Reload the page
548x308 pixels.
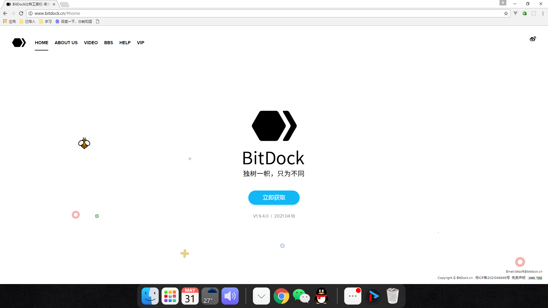[21, 13]
